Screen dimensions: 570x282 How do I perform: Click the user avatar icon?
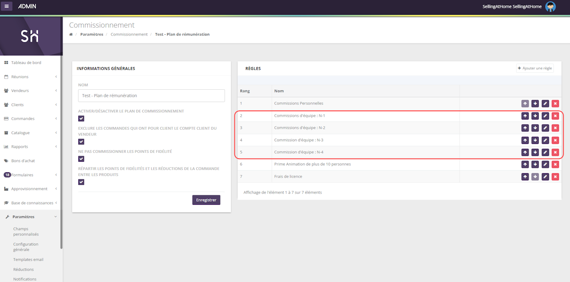coord(550,6)
